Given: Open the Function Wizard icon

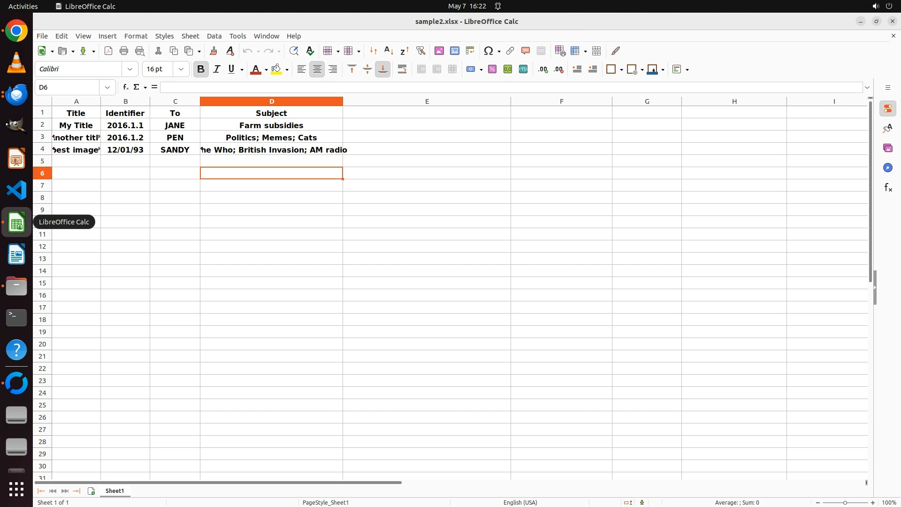Looking at the screenshot, I should [125, 87].
